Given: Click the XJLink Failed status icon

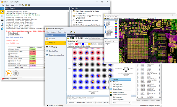Looking at the screenshot, I should [3, 79].
